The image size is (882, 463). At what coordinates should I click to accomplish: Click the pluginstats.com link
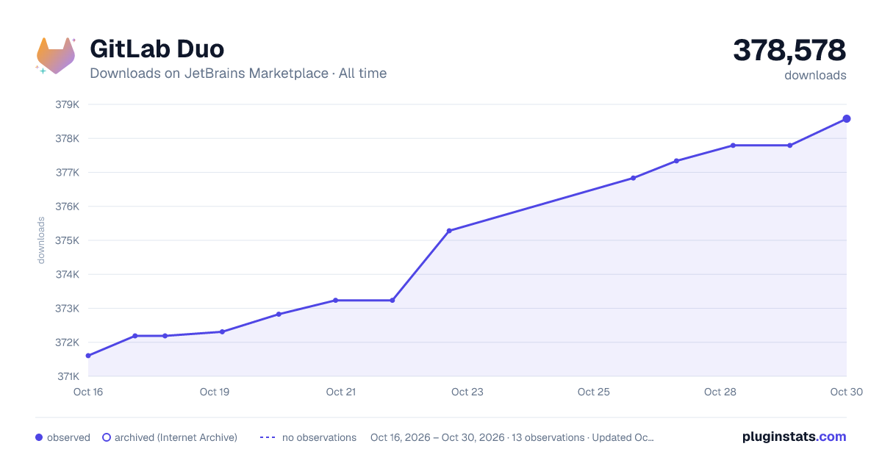click(x=795, y=437)
